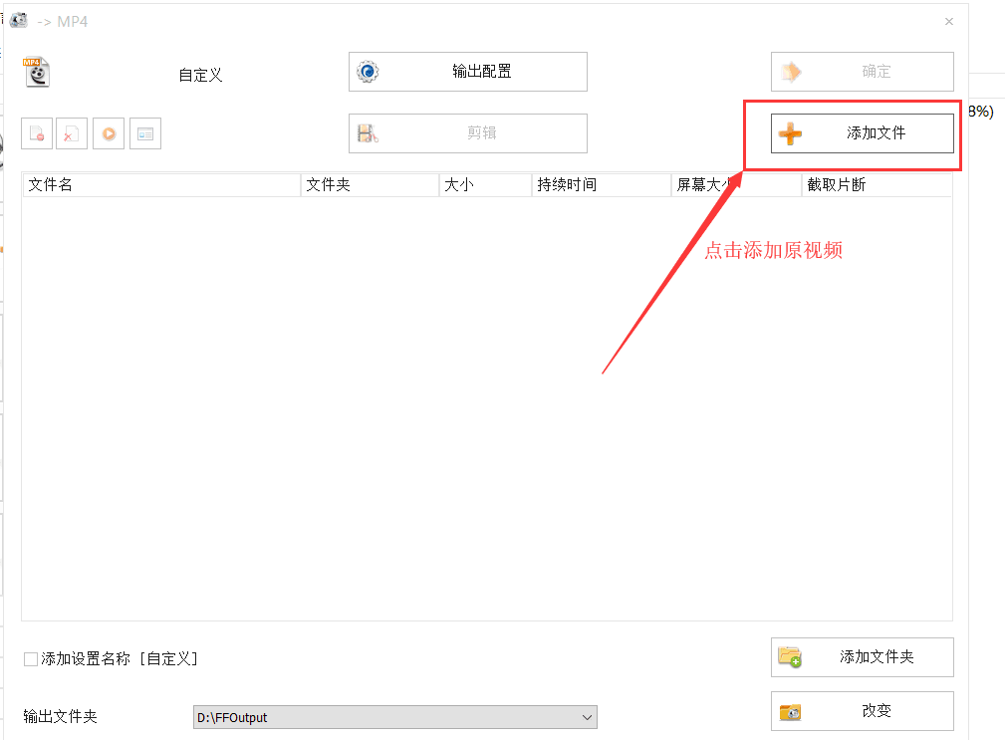
Task: Click the plus icon on the add file button
Action: [x=790, y=132]
